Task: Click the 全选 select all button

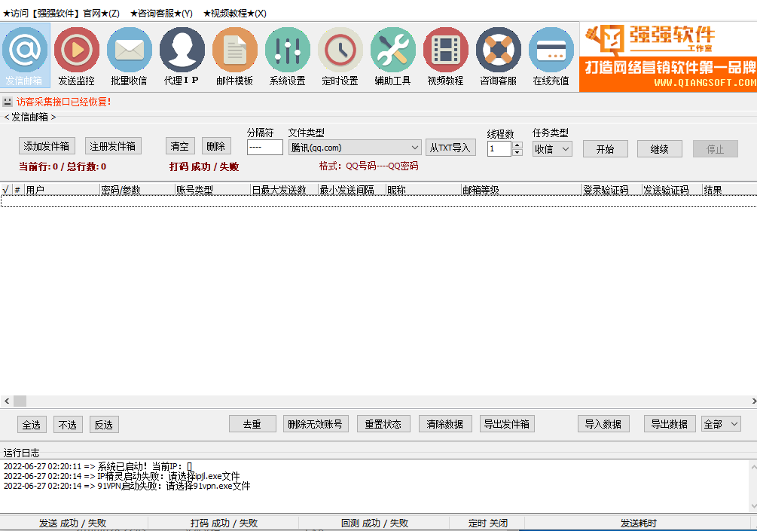Action: [x=32, y=424]
